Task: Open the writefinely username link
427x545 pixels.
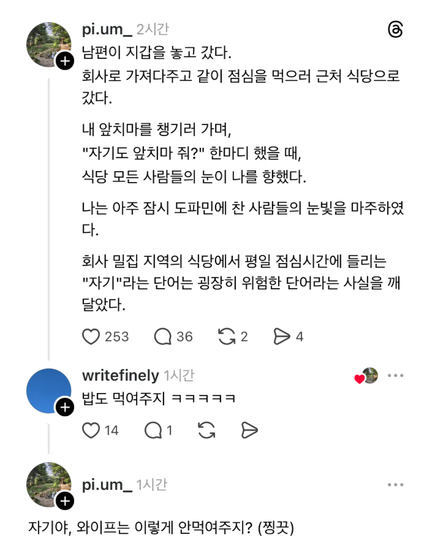Action: [x=120, y=376]
